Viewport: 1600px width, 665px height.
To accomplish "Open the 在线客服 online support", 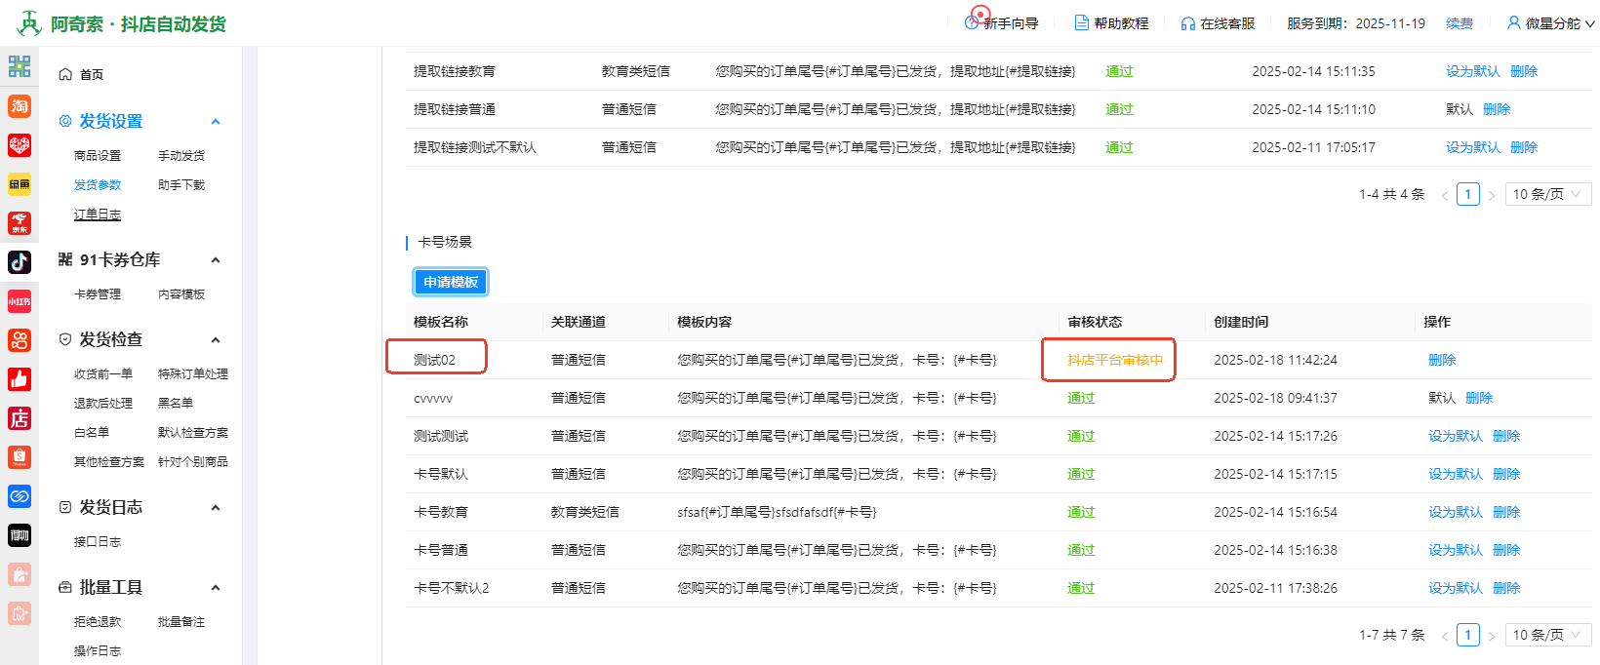I will (1218, 23).
